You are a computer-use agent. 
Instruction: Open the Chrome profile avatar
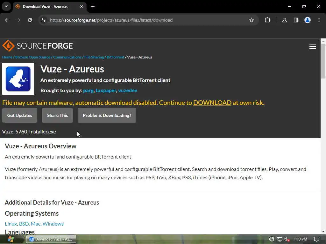pyautogui.click(x=307, y=20)
